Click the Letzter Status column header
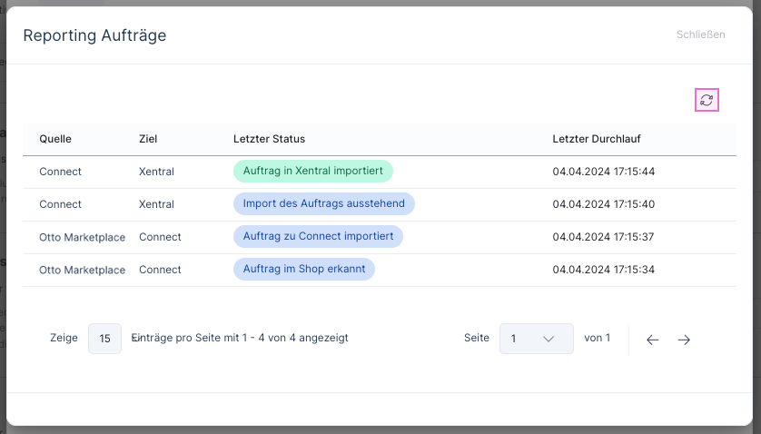Screen dimensions: 761x434 269,139
